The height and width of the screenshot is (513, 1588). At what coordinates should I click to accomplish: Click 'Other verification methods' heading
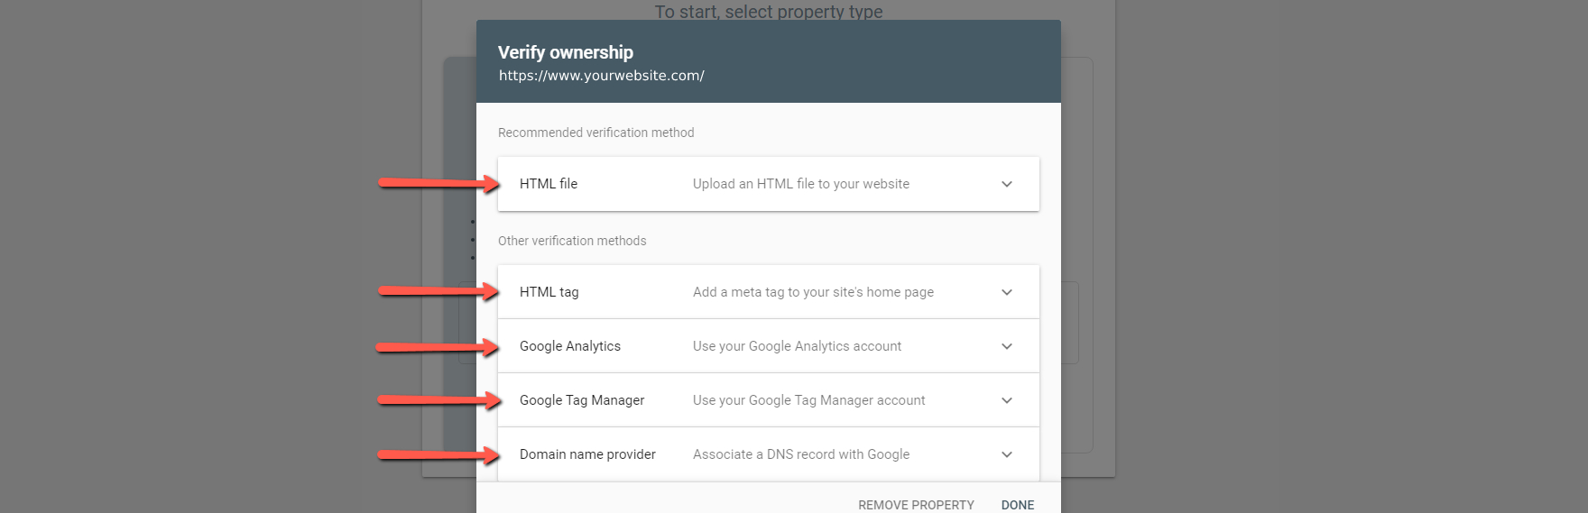pyautogui.click(x=572, y=241)
